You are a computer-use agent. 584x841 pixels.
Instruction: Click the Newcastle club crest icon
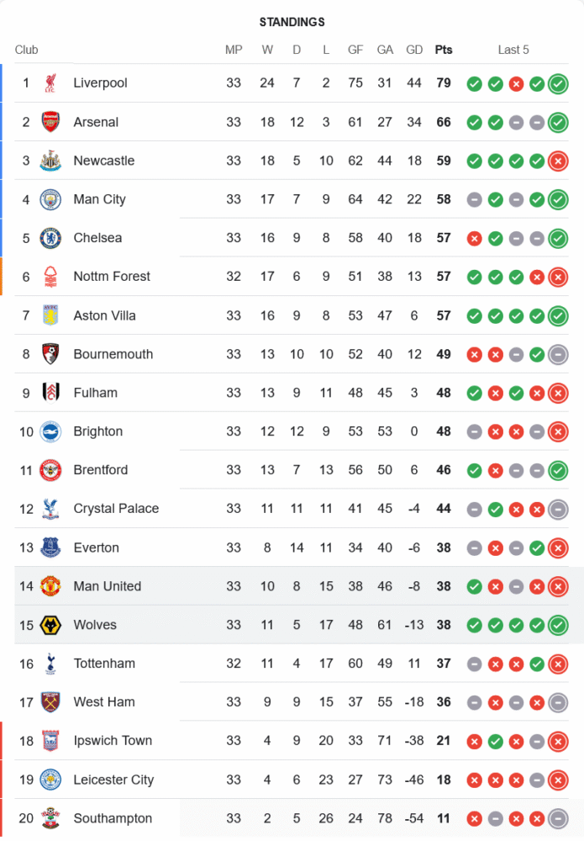(50, 161)
